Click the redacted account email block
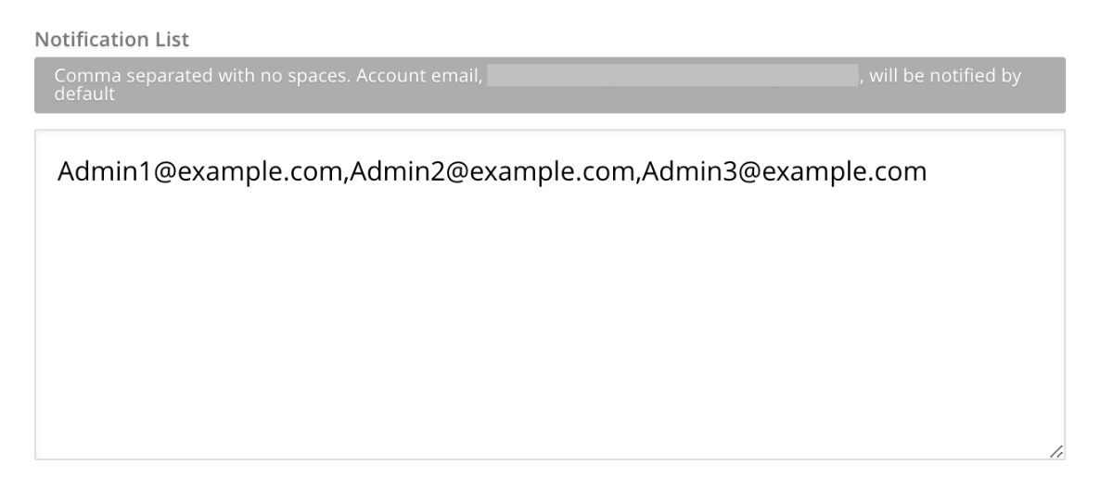The height and width of the screenshot is (489, 1100). tap(672, 75)
